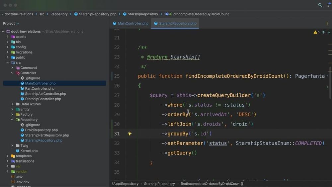Image resolution: width=332 pixels, height=187 pixels.
Task: Click the public folder icon
Action: click(x=13, y=57)
